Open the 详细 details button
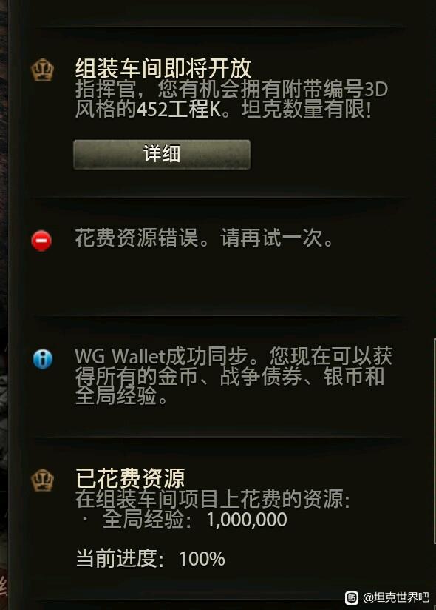Screen dimensions: 436x610 click(162, 155)
